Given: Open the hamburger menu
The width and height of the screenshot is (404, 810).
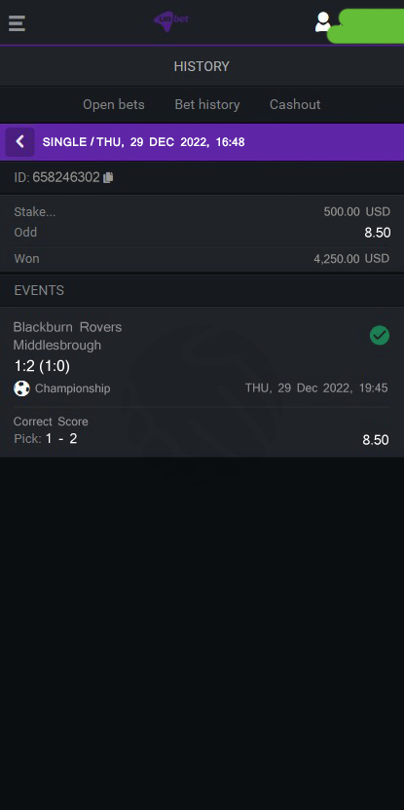Looking at the screenshot, I should (17, 23).
